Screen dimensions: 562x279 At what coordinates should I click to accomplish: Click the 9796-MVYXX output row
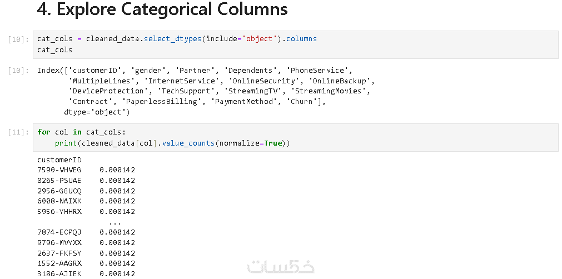tap(86, 242)
